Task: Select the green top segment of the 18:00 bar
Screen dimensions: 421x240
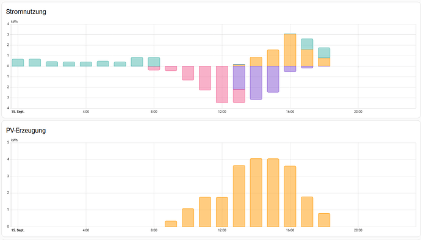Action: coord(324,53)
